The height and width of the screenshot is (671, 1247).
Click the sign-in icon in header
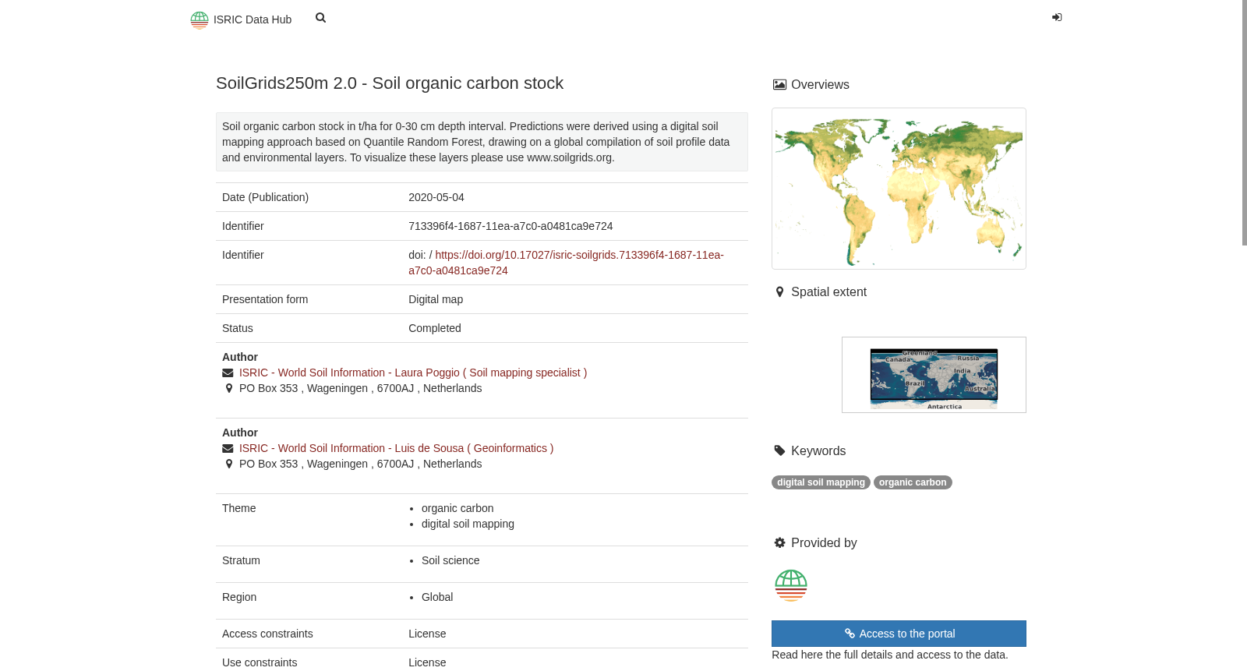pos(1057,17)
